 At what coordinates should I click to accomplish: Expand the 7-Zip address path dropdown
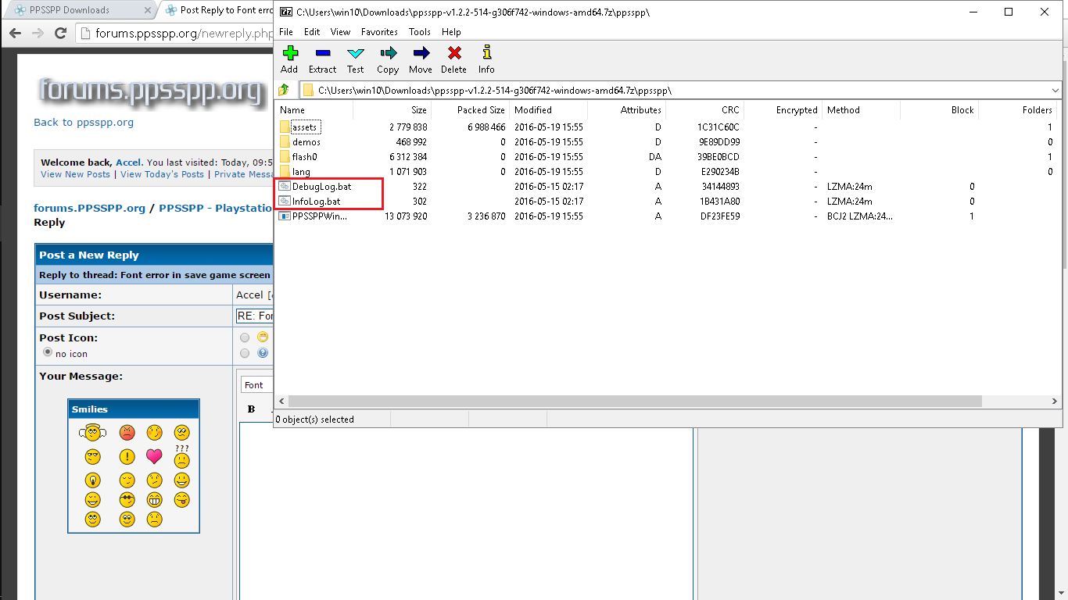click(1055, 90)
